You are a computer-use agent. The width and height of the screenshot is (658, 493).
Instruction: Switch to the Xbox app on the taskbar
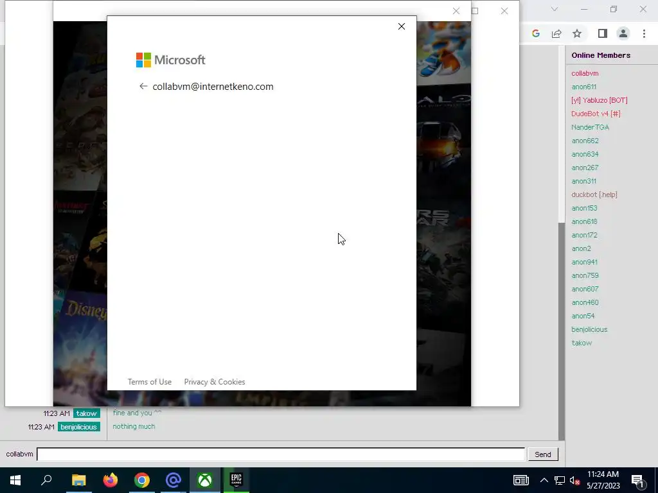coord(205,480)
